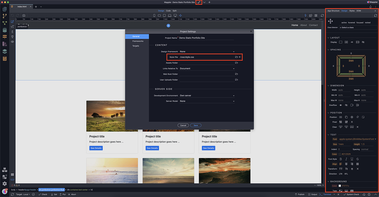Image resolution: width=379 pixels, height=197 pixels.
Task: Click the Project Name input field
Action: coord(207,38)
